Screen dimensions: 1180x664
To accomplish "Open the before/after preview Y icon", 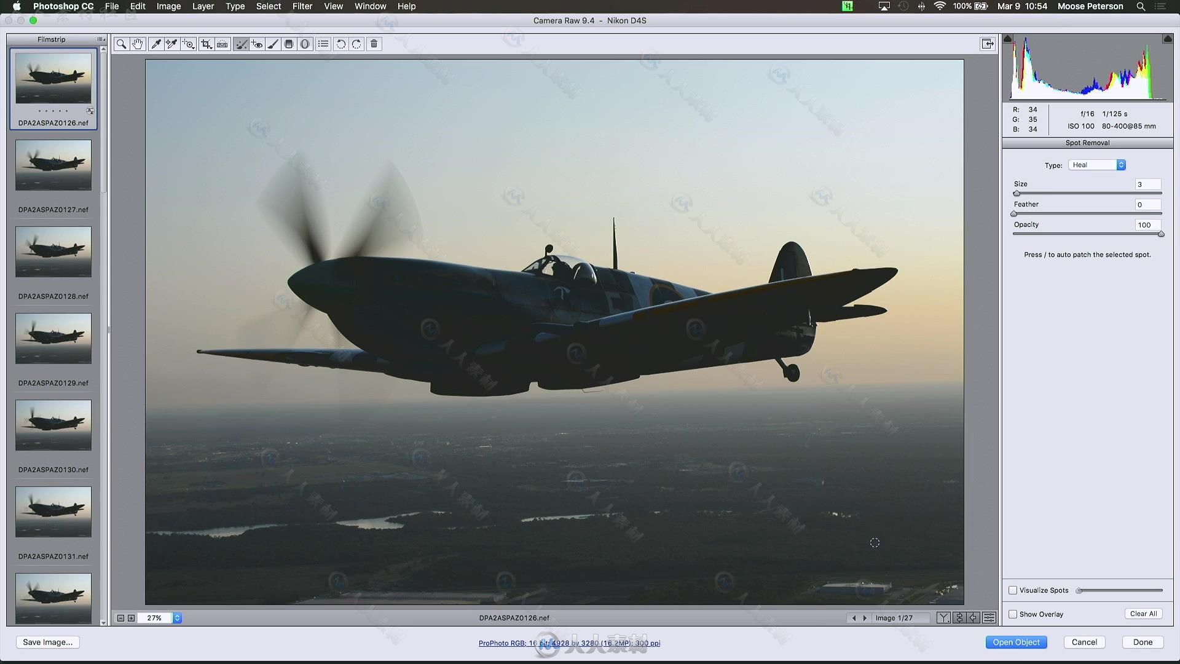I will [x=943, y=618].
